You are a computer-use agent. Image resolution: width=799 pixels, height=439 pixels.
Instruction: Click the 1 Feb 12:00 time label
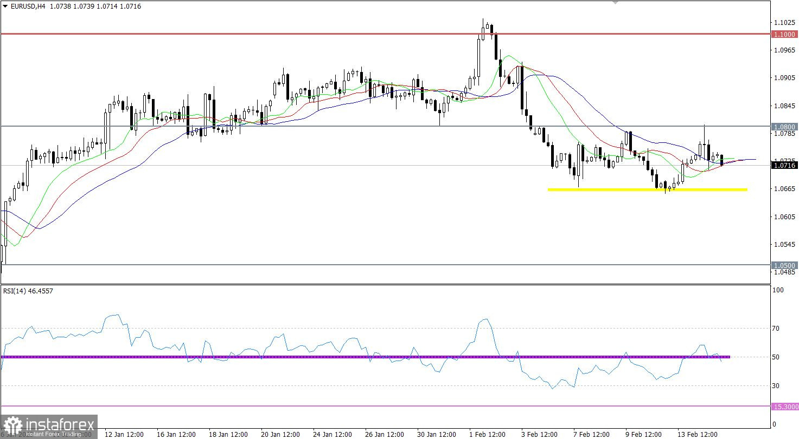pyautogui.click(x=487, y=435)
